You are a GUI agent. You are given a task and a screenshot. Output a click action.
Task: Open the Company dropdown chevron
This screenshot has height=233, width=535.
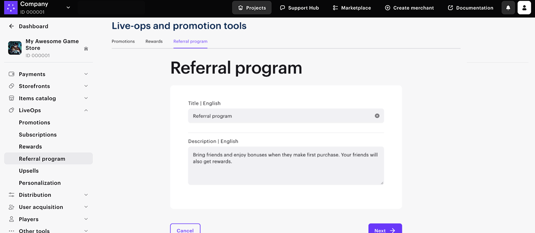(x=68, y=8)
